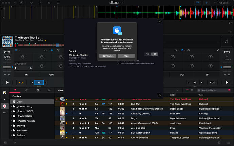The image size is (234, 146).
Task: Click Don't Allow in the permission dialog
Action: coord(108,56)
